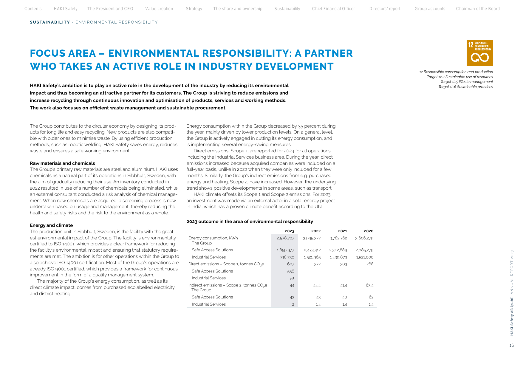Select the Value creation nav item
Viewport: 523px width, 370px height.
159,9
